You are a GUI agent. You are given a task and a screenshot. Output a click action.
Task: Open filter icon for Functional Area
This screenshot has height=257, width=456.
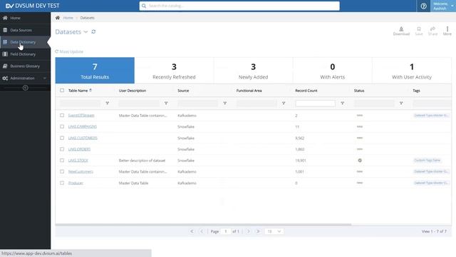point(284,103)
